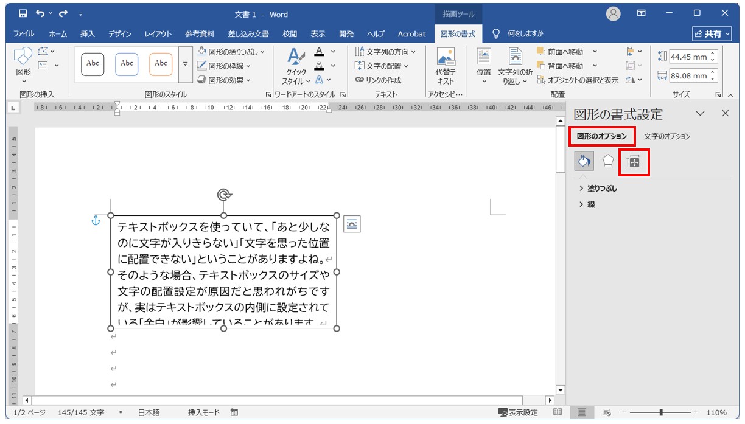
Task: Click the effects pentagon icon in pane
Action: click(607, 161)
